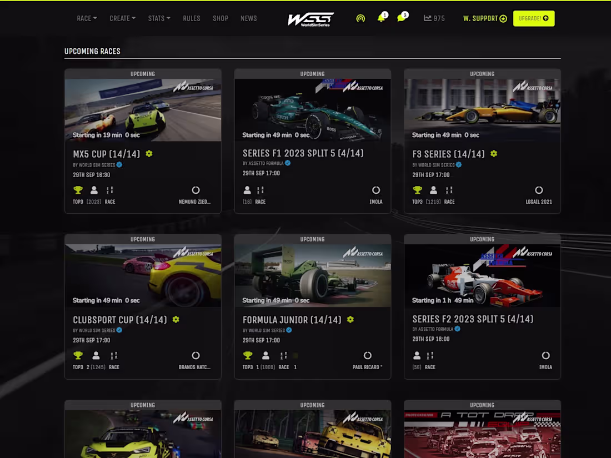
Task: Click the trophy icon on F3 Series card
Action: [417, 190]
